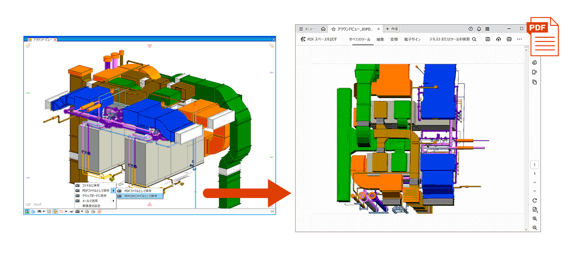Open the help question mark icon

click(x=470, y=29)
